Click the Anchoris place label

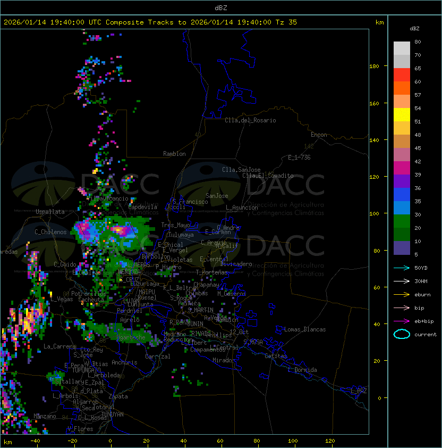(124, 362)
